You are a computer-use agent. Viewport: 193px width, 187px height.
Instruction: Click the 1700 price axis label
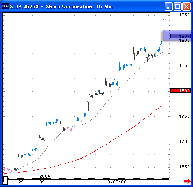click(184, 141)
